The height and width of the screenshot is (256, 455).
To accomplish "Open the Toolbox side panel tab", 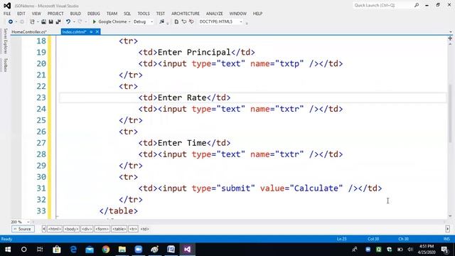I will [5, 65].
